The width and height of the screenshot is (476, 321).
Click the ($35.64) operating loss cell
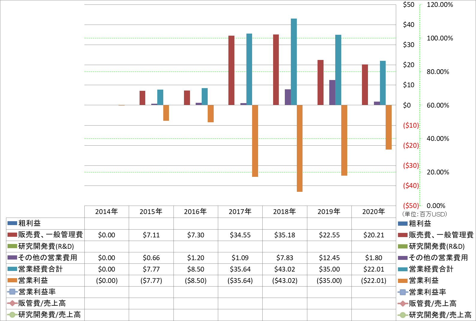coord(240,281)
